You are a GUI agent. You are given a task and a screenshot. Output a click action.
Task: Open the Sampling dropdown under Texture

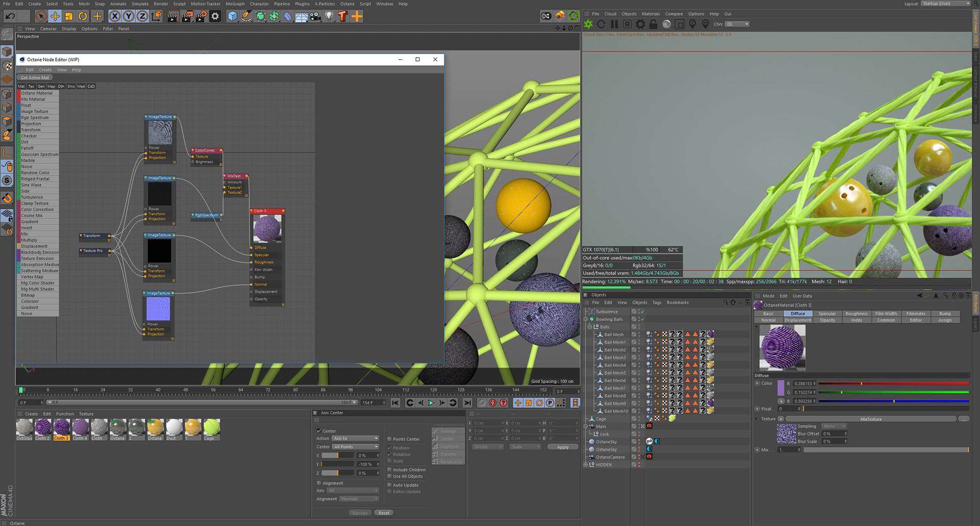point(834,426)
